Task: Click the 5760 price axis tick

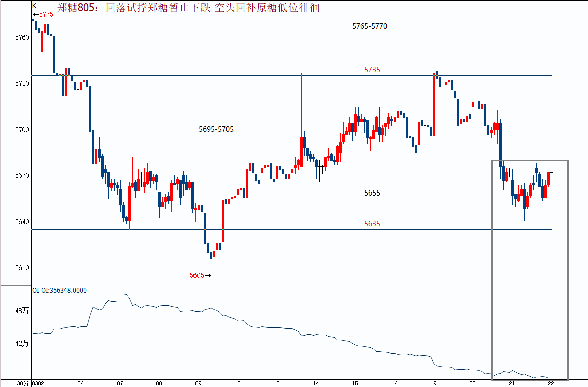Action: click(x=23, y=37)
